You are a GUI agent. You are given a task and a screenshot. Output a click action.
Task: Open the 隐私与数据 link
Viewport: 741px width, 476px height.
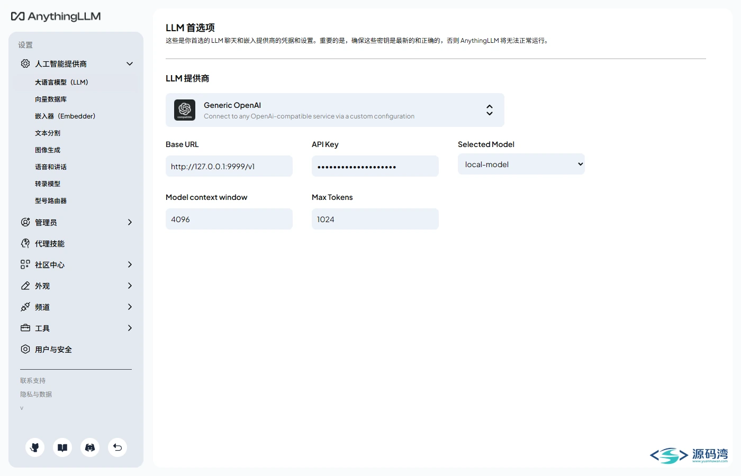(36, 394)
